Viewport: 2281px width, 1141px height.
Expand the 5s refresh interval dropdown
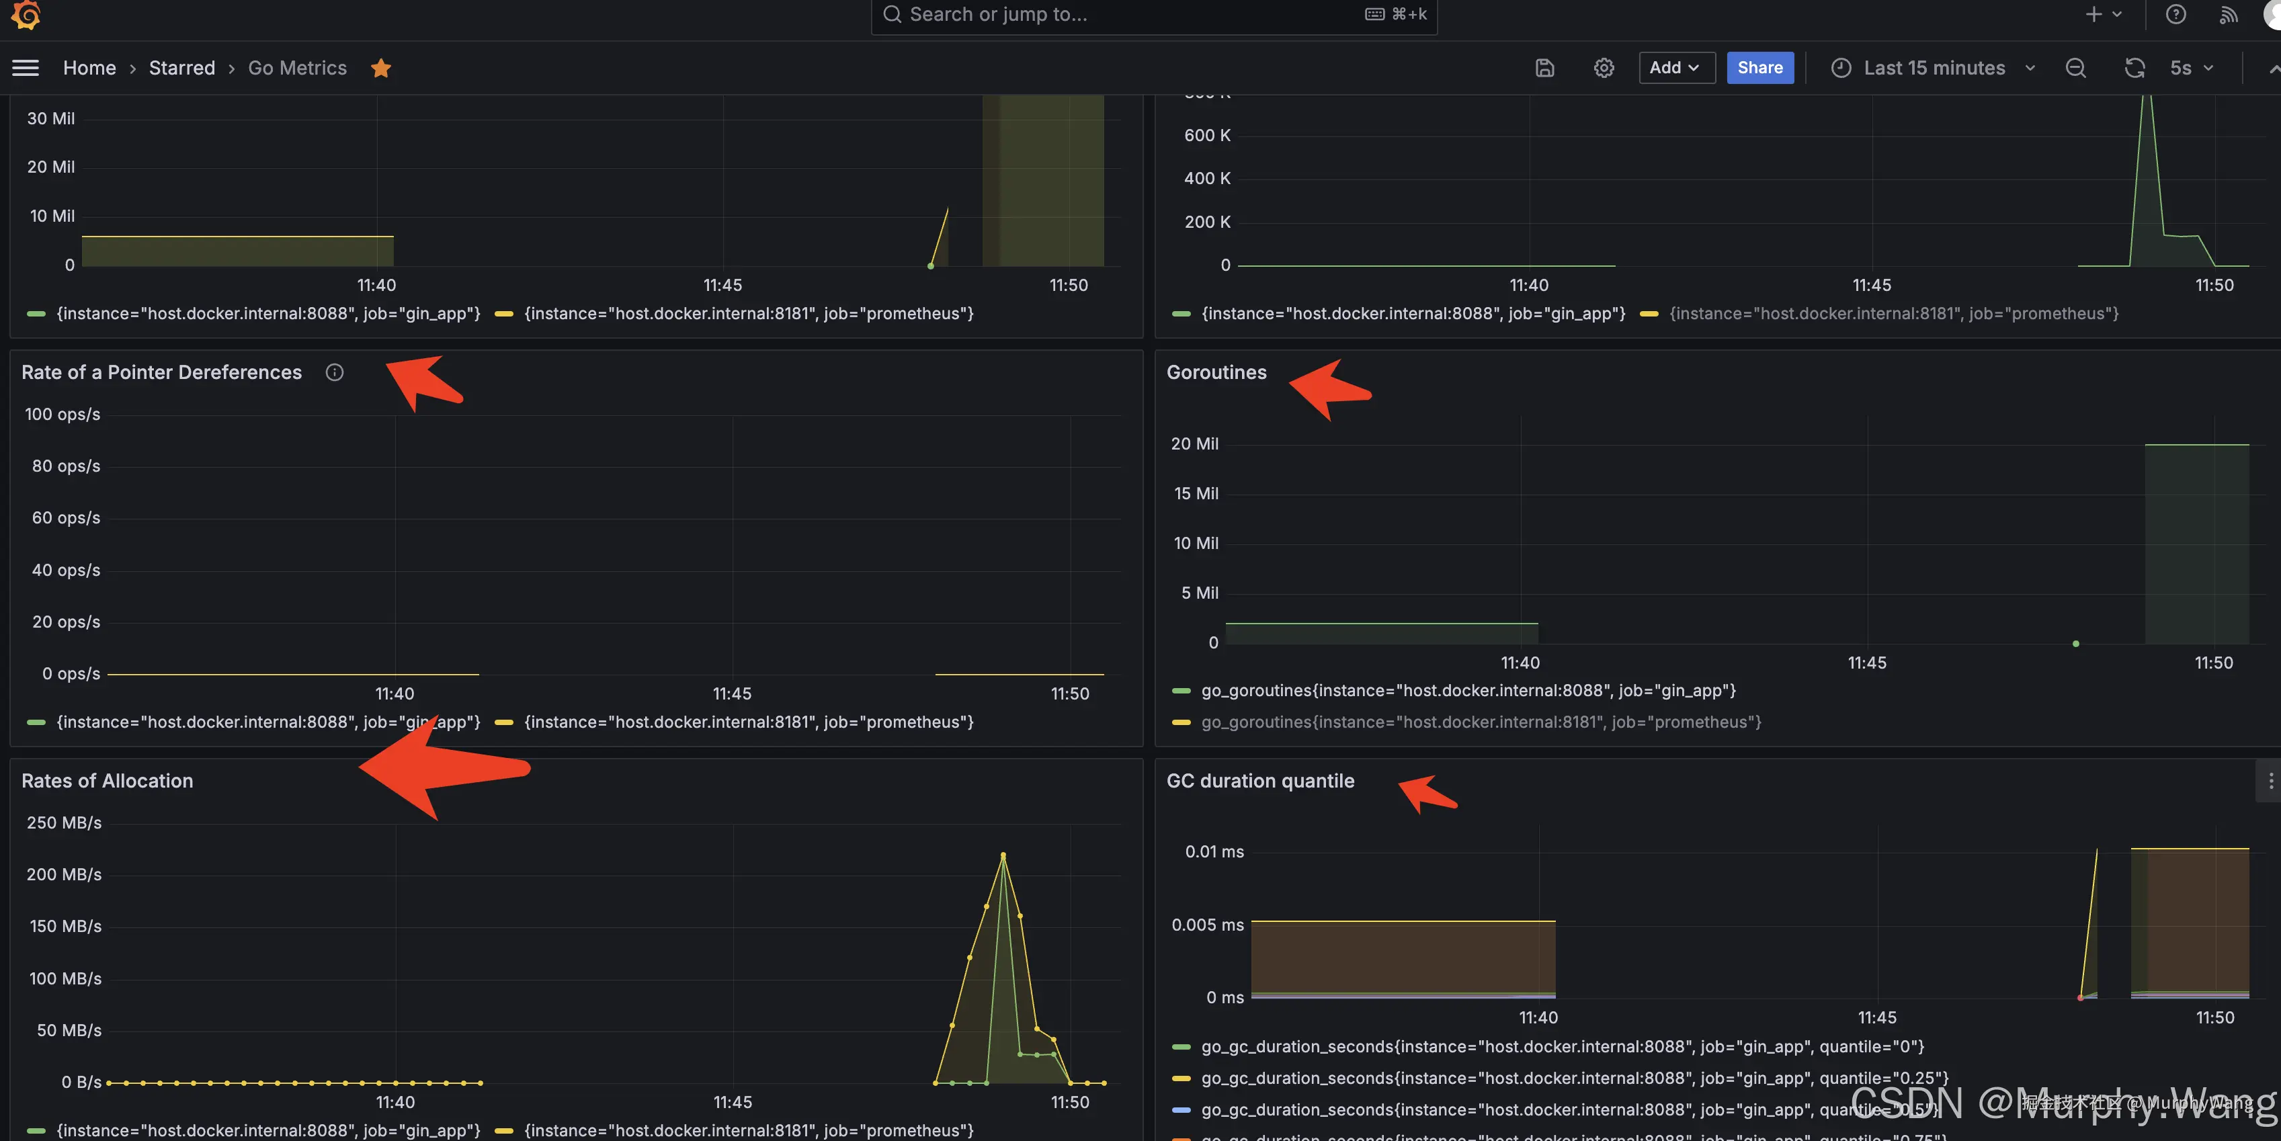pos(2192,68)
